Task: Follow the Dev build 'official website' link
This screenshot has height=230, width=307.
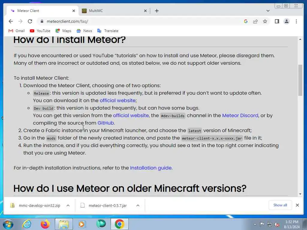Action: pos(131,115)
